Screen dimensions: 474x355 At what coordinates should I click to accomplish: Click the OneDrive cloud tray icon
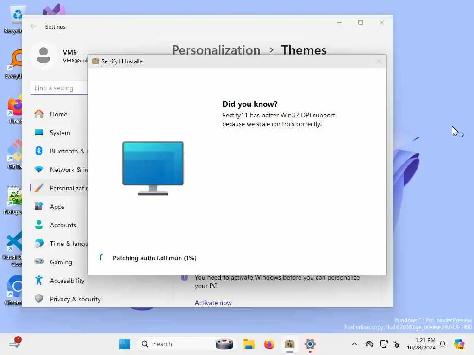[369, 344]
